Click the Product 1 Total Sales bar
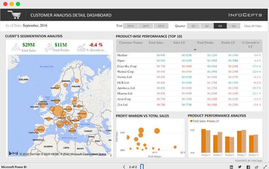Viewport: 269px width, 169px height. [x=203, y=141]
